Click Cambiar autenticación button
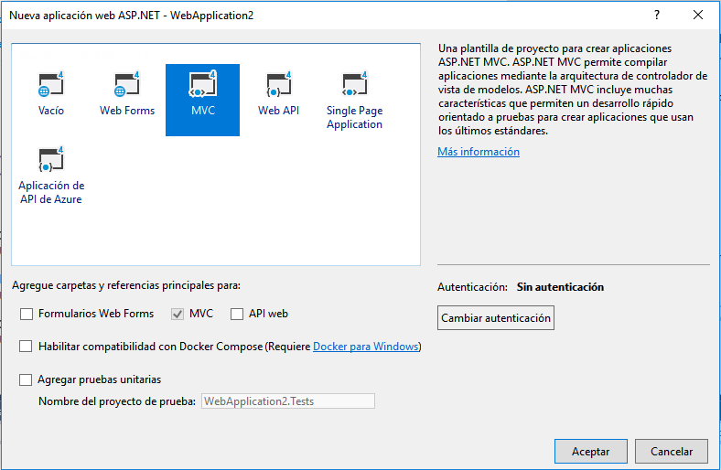Image resolution: width=721 pixels, height=470 pixels. coord(496,318)
